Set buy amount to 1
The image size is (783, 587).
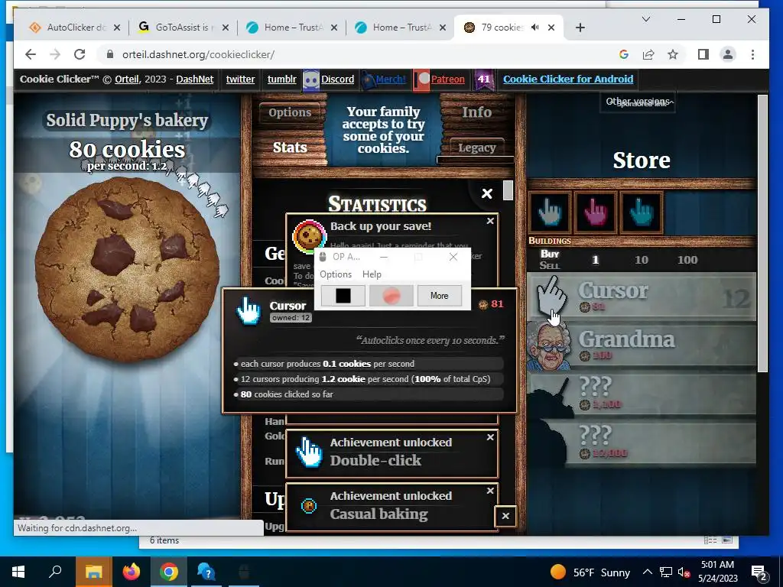(595, 260)
